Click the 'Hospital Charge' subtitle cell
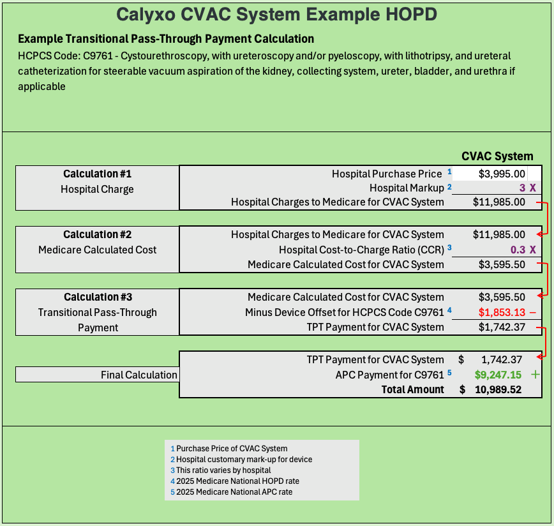Screen dimensions: 554x526 97,190
